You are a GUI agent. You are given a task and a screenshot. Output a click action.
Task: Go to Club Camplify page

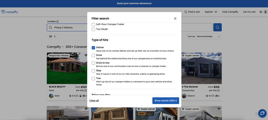coord(230,12)
